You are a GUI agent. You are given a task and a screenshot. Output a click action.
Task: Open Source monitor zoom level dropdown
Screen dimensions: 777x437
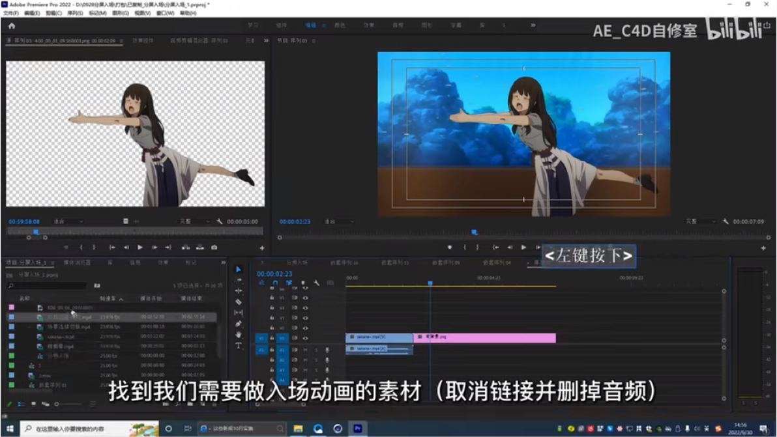(68, 221)
